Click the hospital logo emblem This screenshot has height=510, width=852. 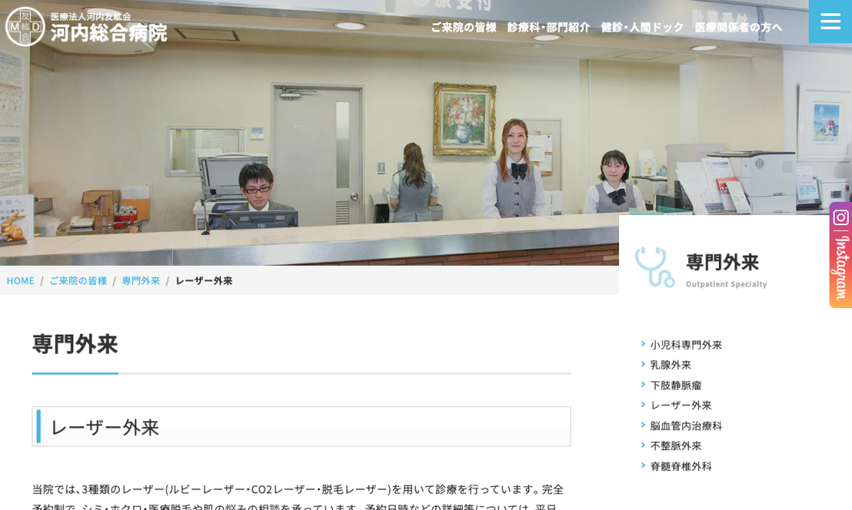click(24, 27)
